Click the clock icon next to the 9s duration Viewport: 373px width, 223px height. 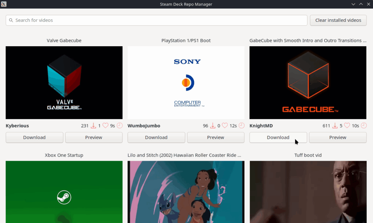coord(118,125)
